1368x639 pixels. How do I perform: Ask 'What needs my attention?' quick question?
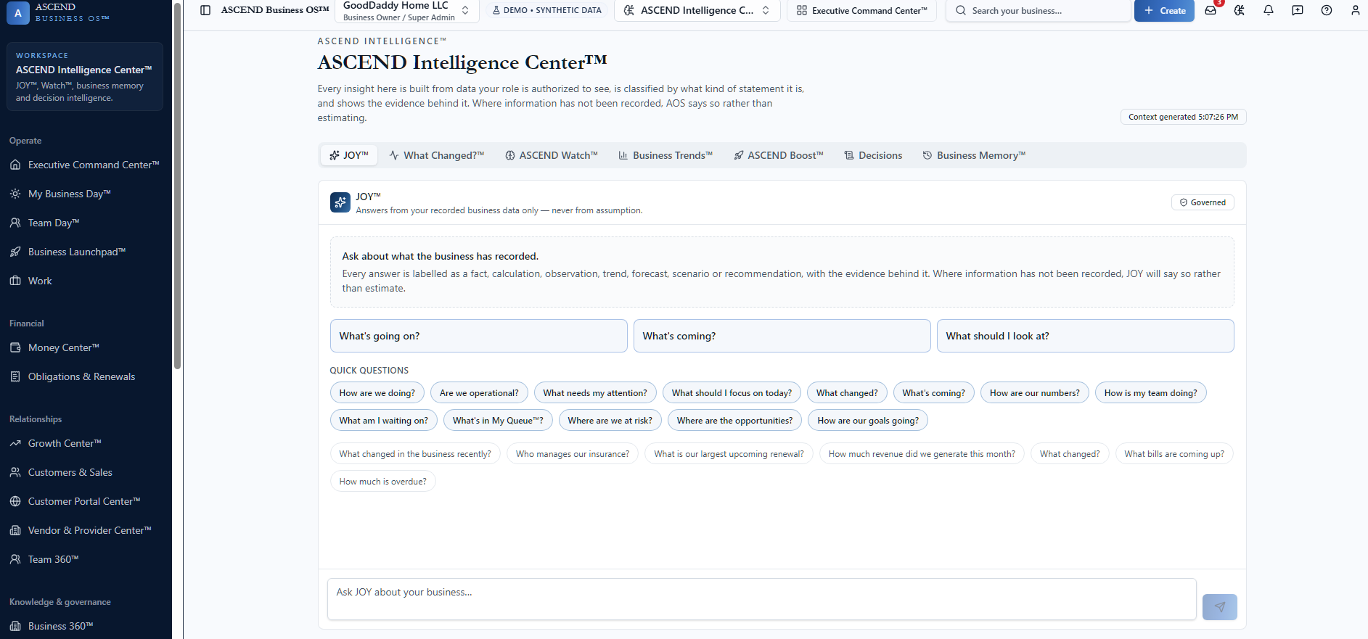[x=595, y=393]
